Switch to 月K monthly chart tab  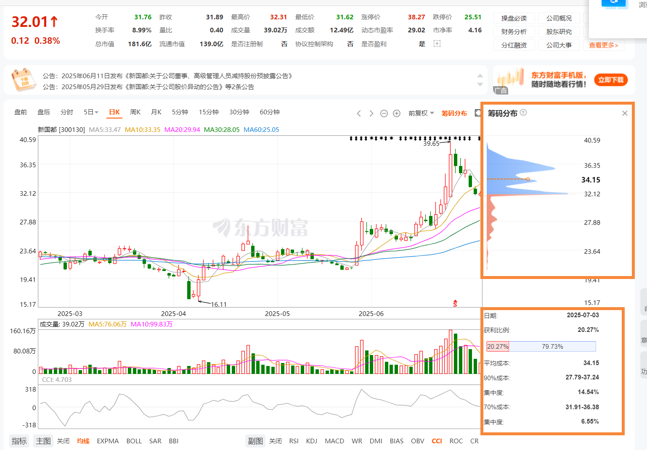156,112
